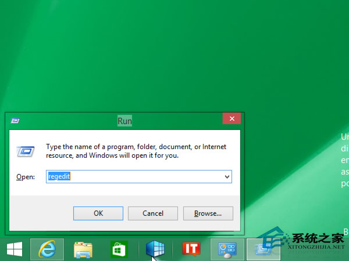The height and width of the screenshot is (261, 349).
Task: Close the Run dialog with red X
Action: 232,119
